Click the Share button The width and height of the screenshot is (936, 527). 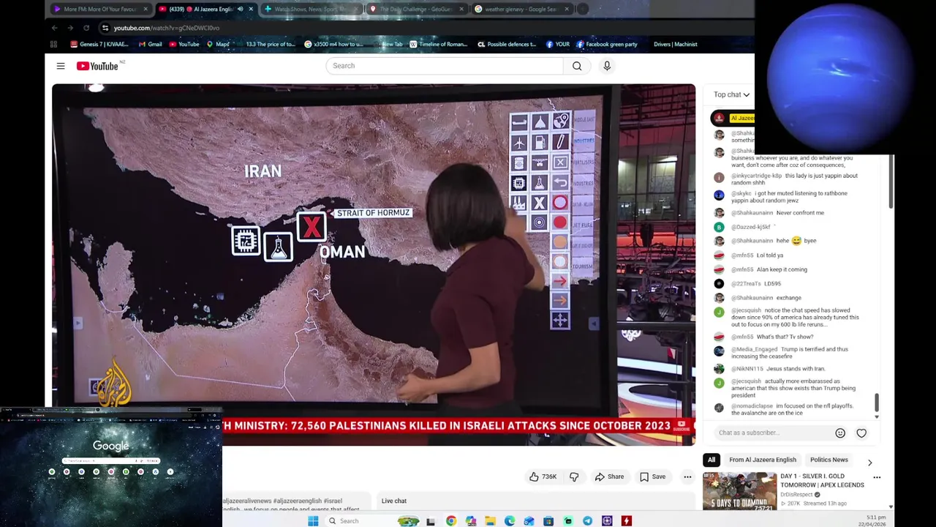click(609, 476)
